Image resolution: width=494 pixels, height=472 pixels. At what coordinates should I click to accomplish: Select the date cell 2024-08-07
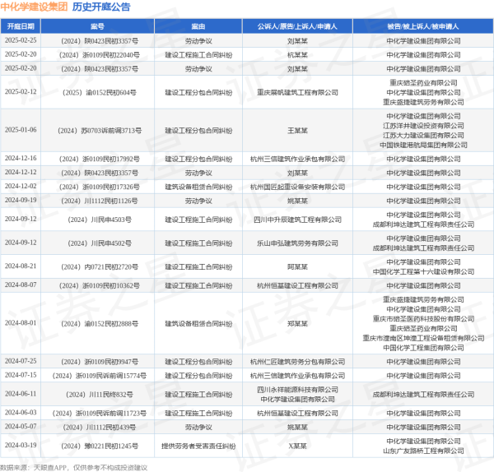click(21, 285)
